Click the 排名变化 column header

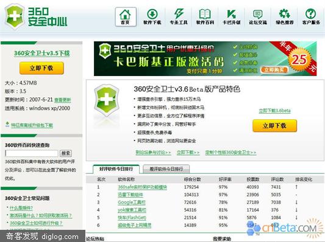(x=304, y=179)
